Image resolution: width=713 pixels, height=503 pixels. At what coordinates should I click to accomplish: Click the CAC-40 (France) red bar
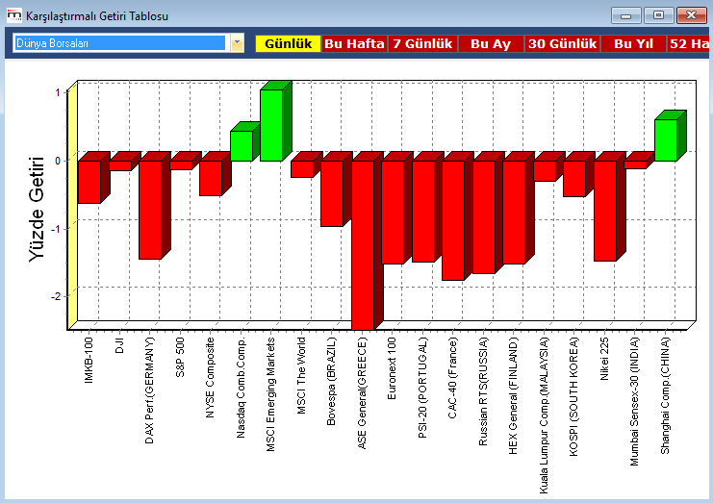(x=453, y=220)
